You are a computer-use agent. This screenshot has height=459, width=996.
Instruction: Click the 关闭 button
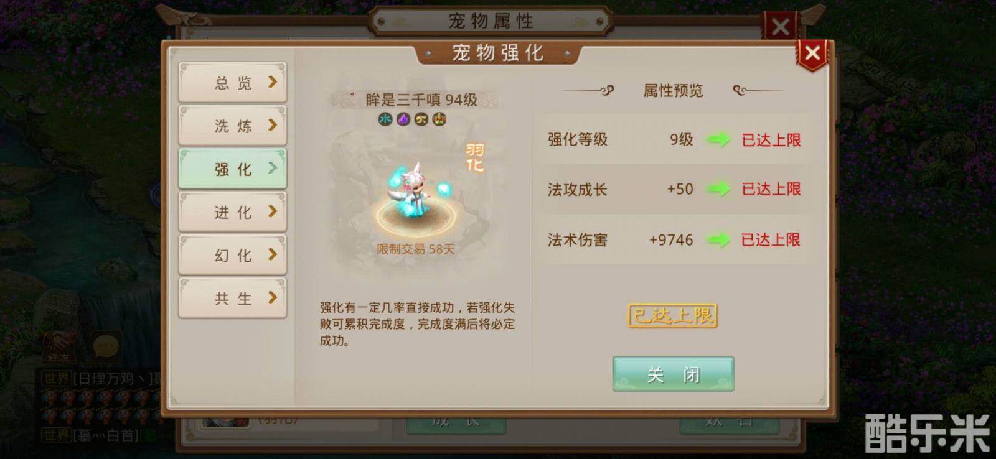point(673,374)
